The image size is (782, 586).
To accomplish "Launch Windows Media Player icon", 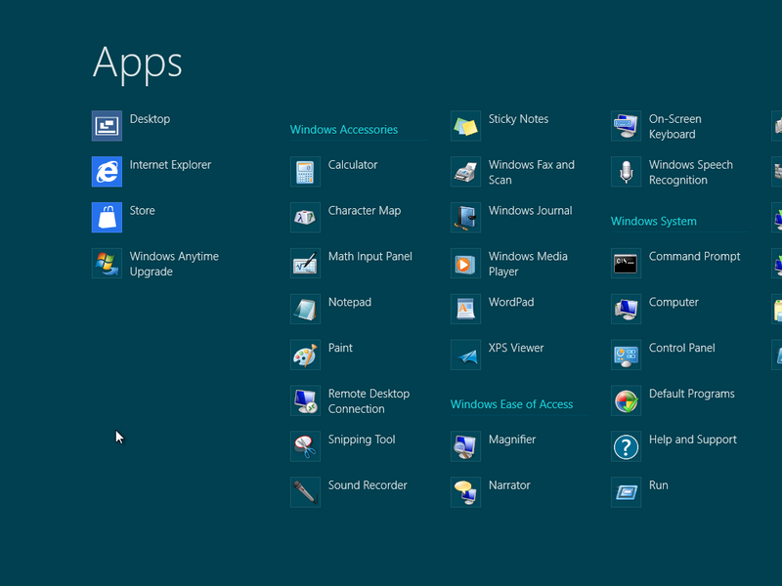I will coord(465,264).
